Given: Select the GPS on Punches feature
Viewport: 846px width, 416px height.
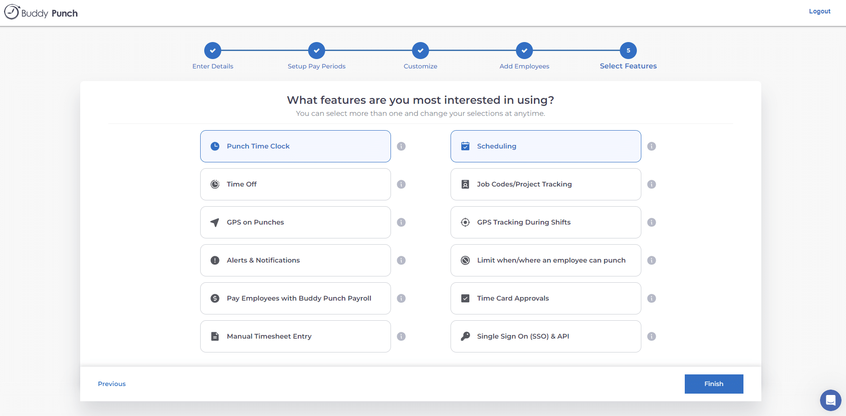Looking at the screenshot, I should pos(296,222).
